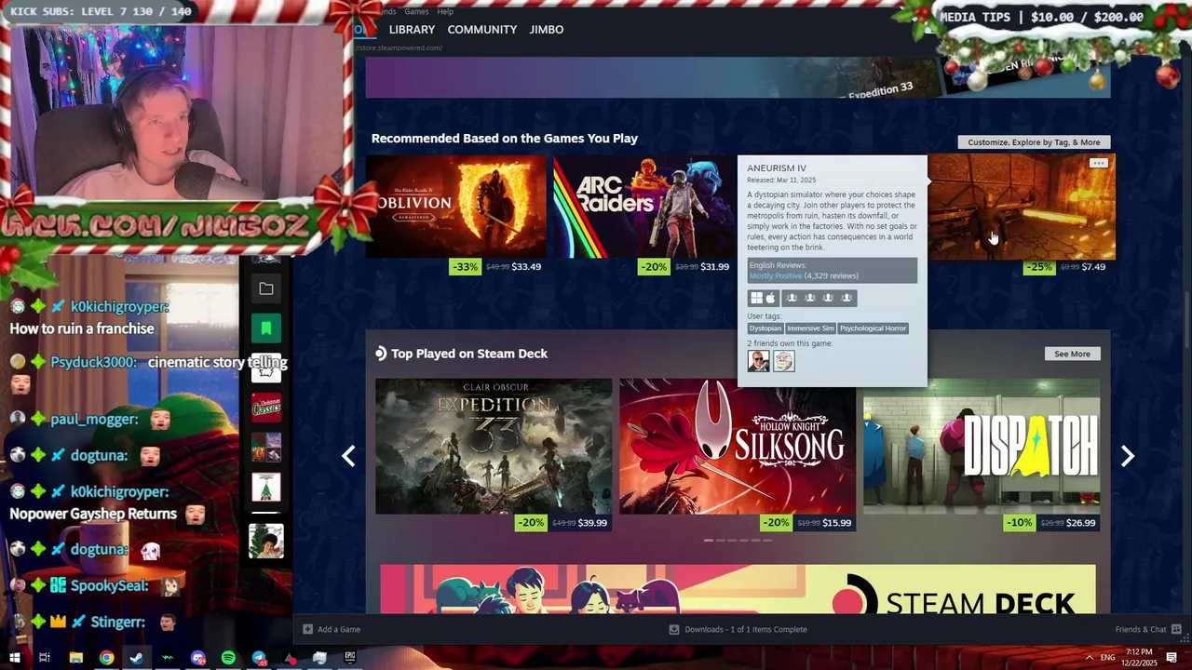
Task: Click the Dystopian user tag
Action: click(x=765, y=328)
